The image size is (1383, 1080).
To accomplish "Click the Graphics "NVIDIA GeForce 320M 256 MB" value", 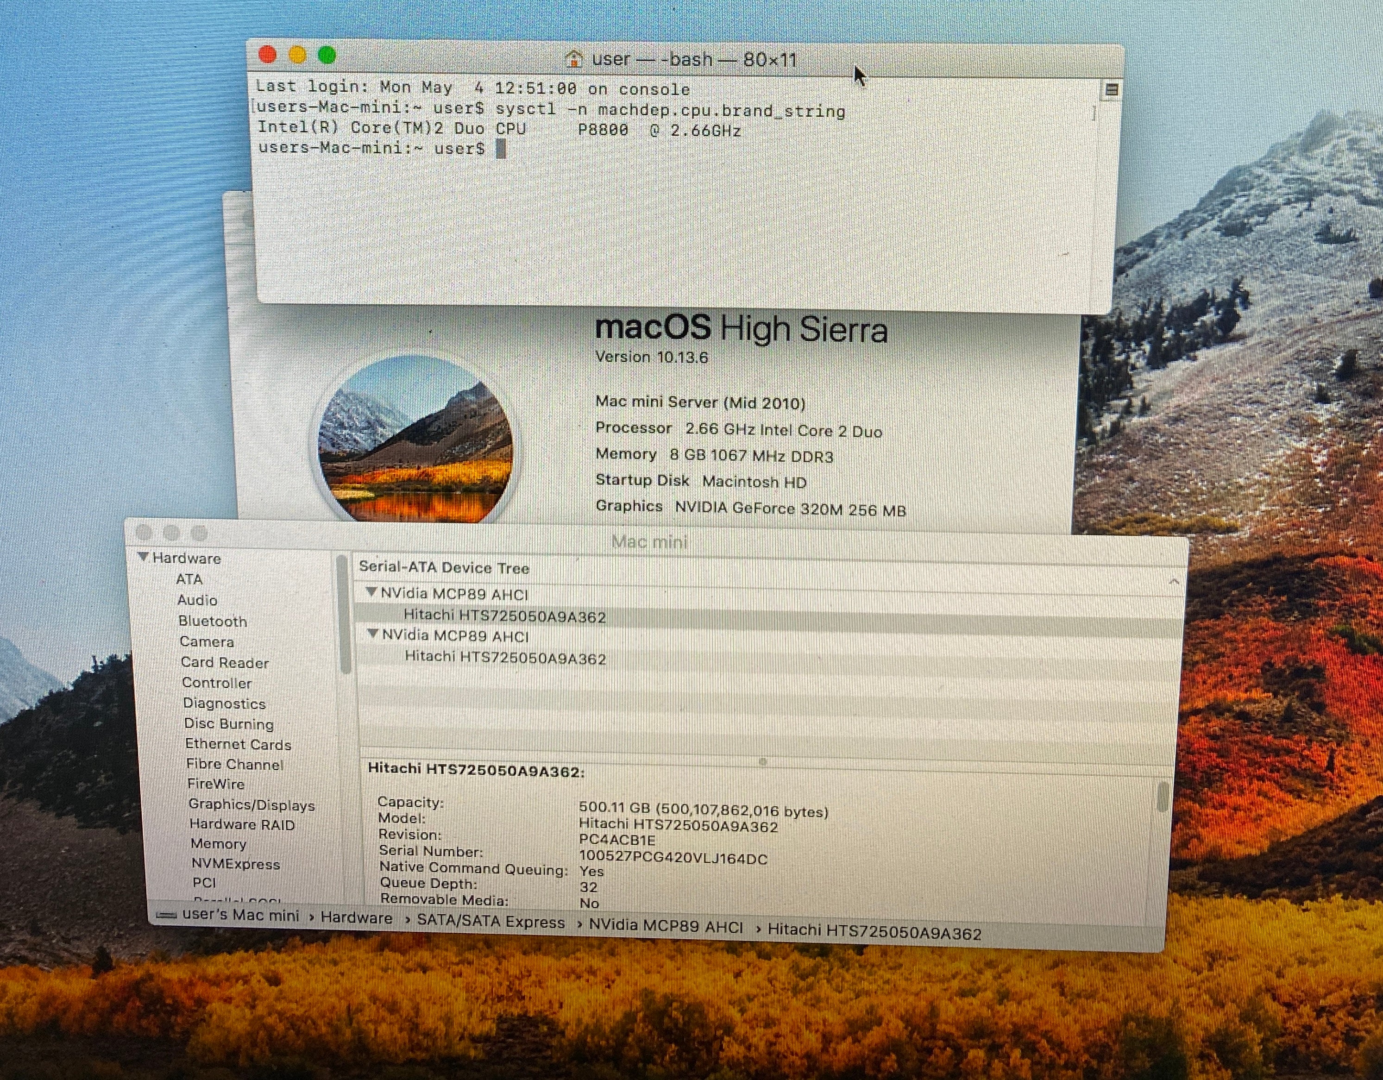I will 790,509.
